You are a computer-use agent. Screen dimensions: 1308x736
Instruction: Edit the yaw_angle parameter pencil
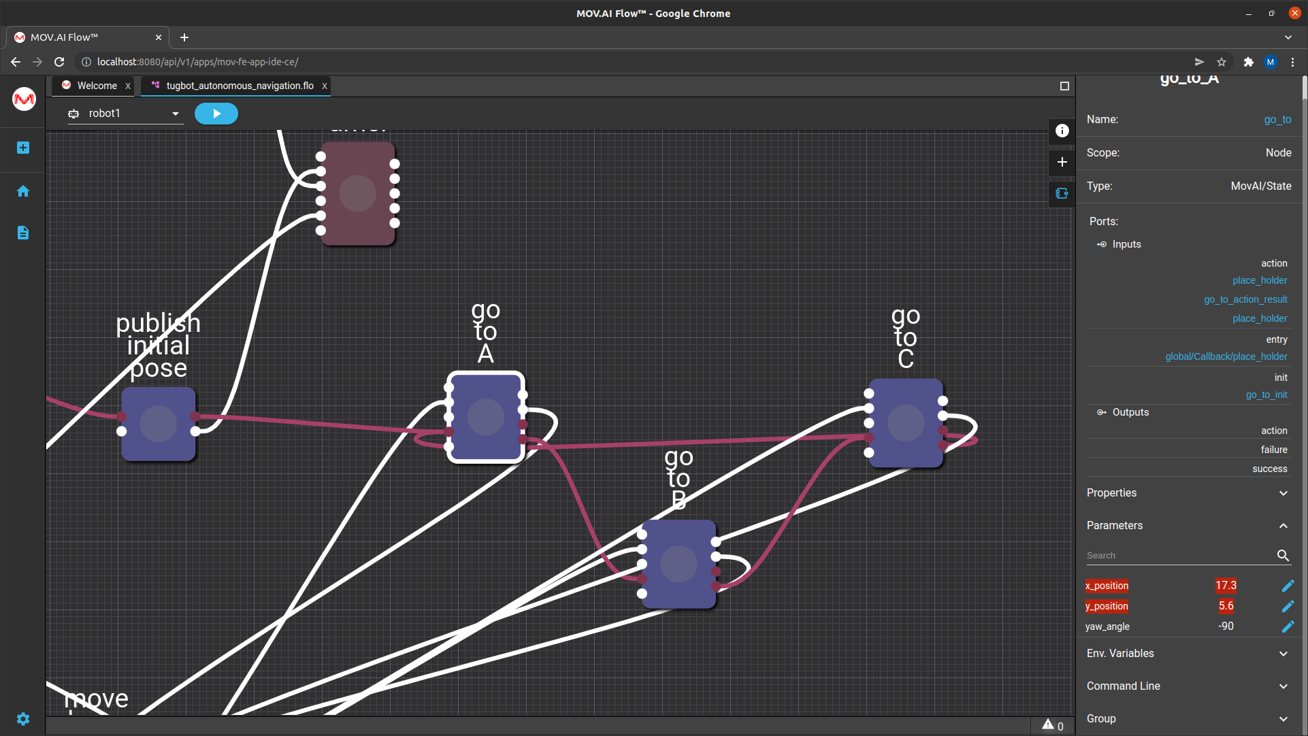(x=1288, y=626)
